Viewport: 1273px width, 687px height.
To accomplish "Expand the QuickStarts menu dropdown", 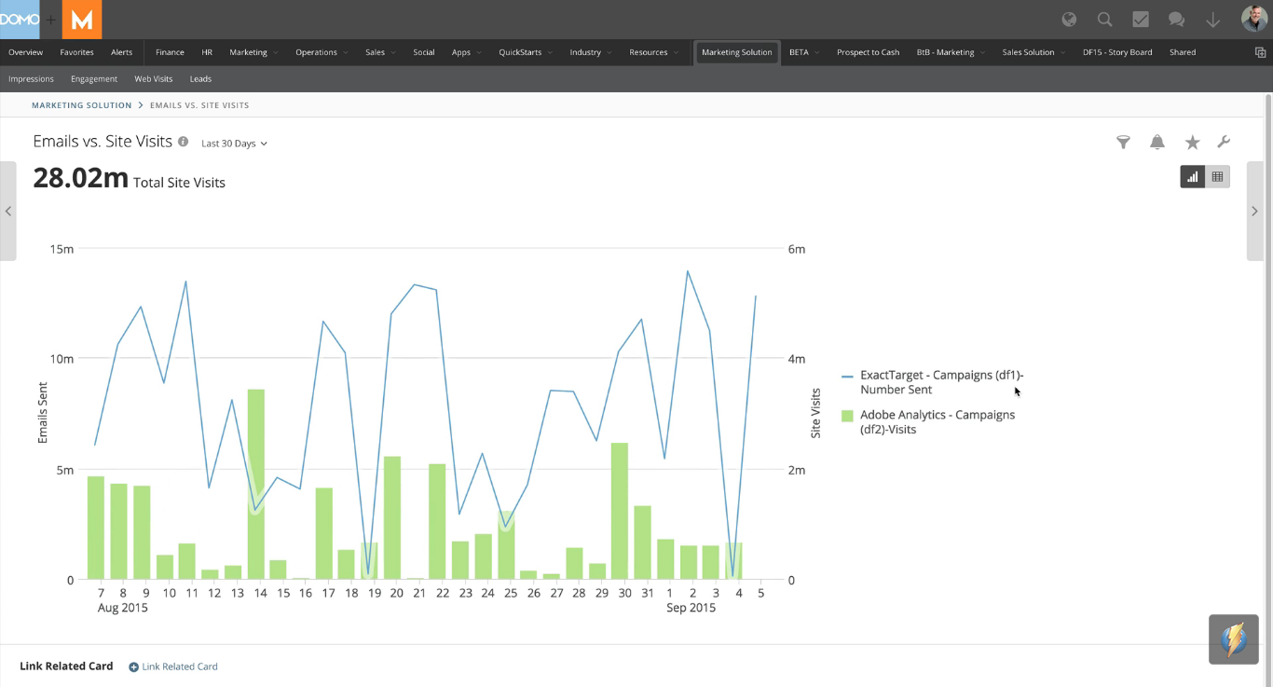I will (x=526, y=52).
